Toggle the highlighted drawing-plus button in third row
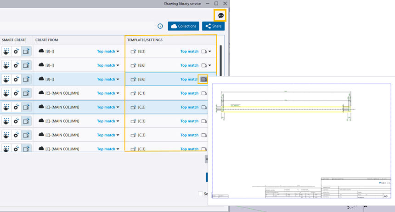Image resolution: width=395 pixels, height=212 pixels. click(x=26, y=79)
